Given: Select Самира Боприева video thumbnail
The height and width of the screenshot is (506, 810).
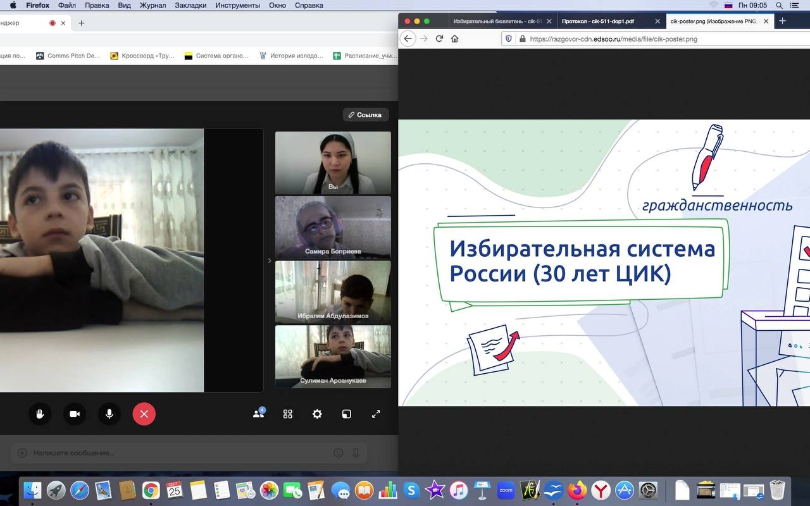Looking at the screenshot, I should point(333,227).
